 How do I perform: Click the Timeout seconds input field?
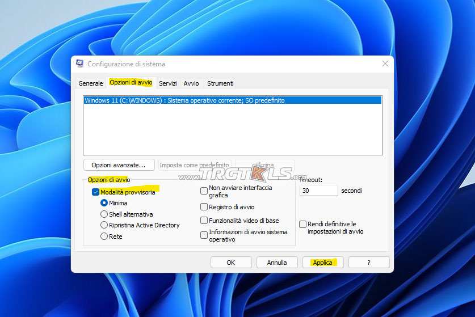click(x=318, y=191)
